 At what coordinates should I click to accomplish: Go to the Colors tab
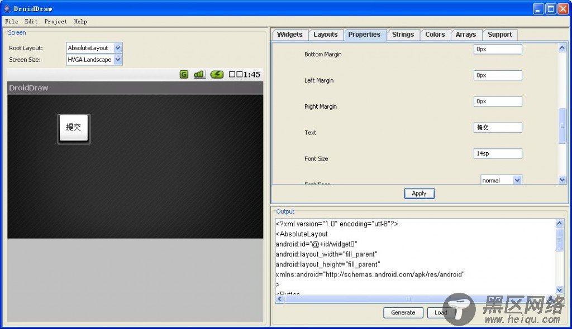(x=435, y=35)
